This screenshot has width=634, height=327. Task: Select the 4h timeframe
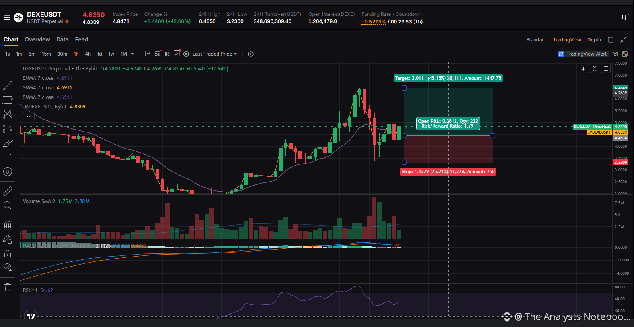coord(88,54)
